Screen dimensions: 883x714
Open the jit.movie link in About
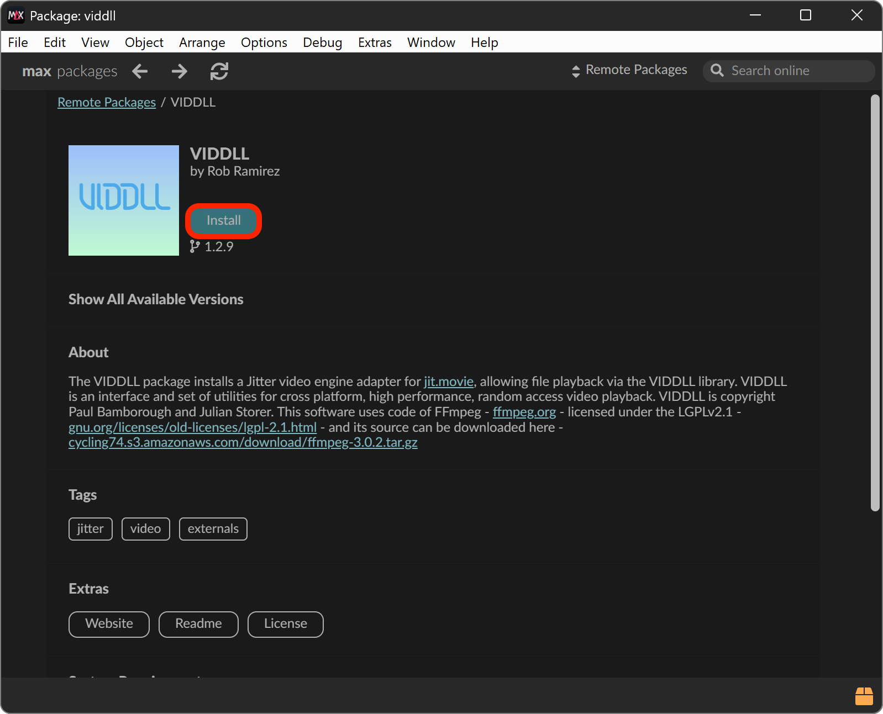[x=448, y=382]
